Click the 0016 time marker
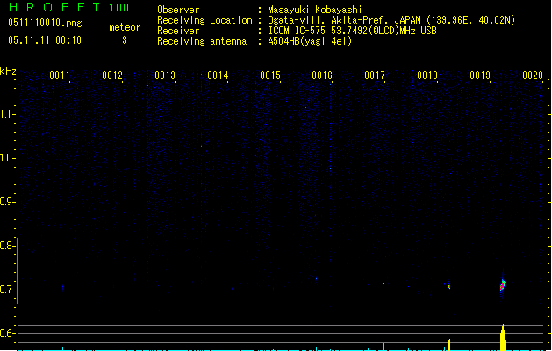The height and width of the screenshot is (351, 552). point(322,75)
